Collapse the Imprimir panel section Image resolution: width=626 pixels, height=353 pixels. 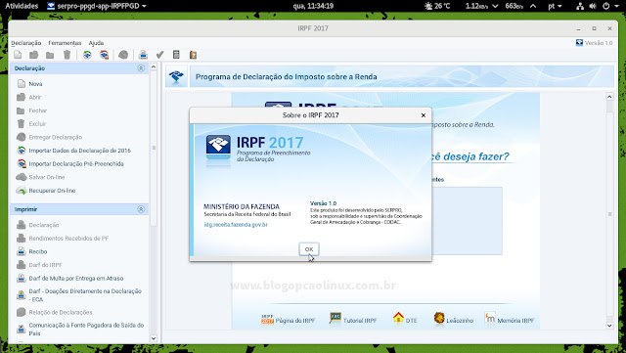pos(141,209)
